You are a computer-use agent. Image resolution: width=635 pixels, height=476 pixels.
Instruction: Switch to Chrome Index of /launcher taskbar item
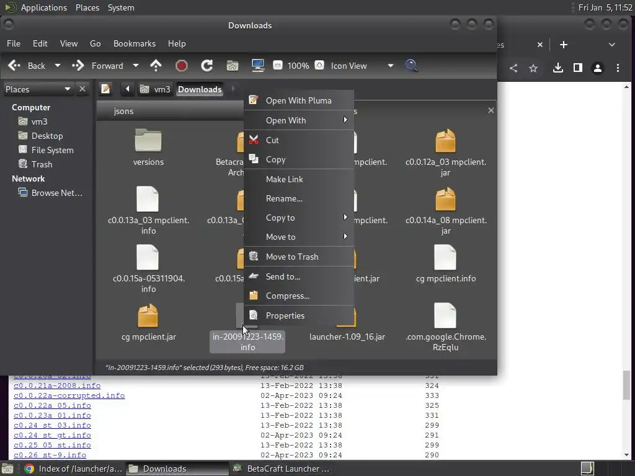click(x=73, y=469)
